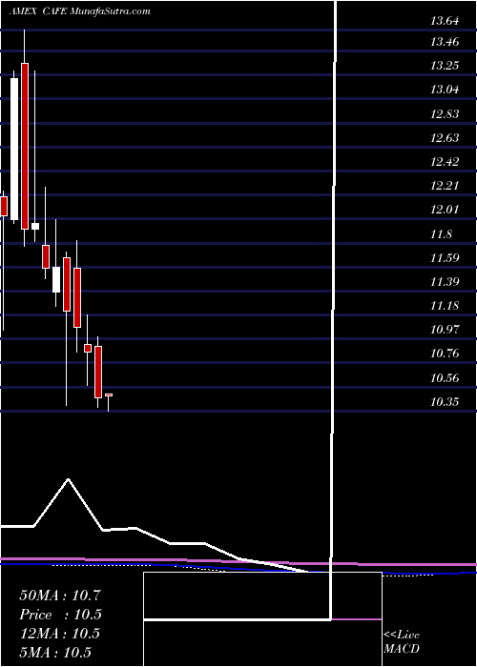Click the tallest red candlestick body
Viewport: 477px width, 667px height.
pyautogui.click(x=24, y=146)
